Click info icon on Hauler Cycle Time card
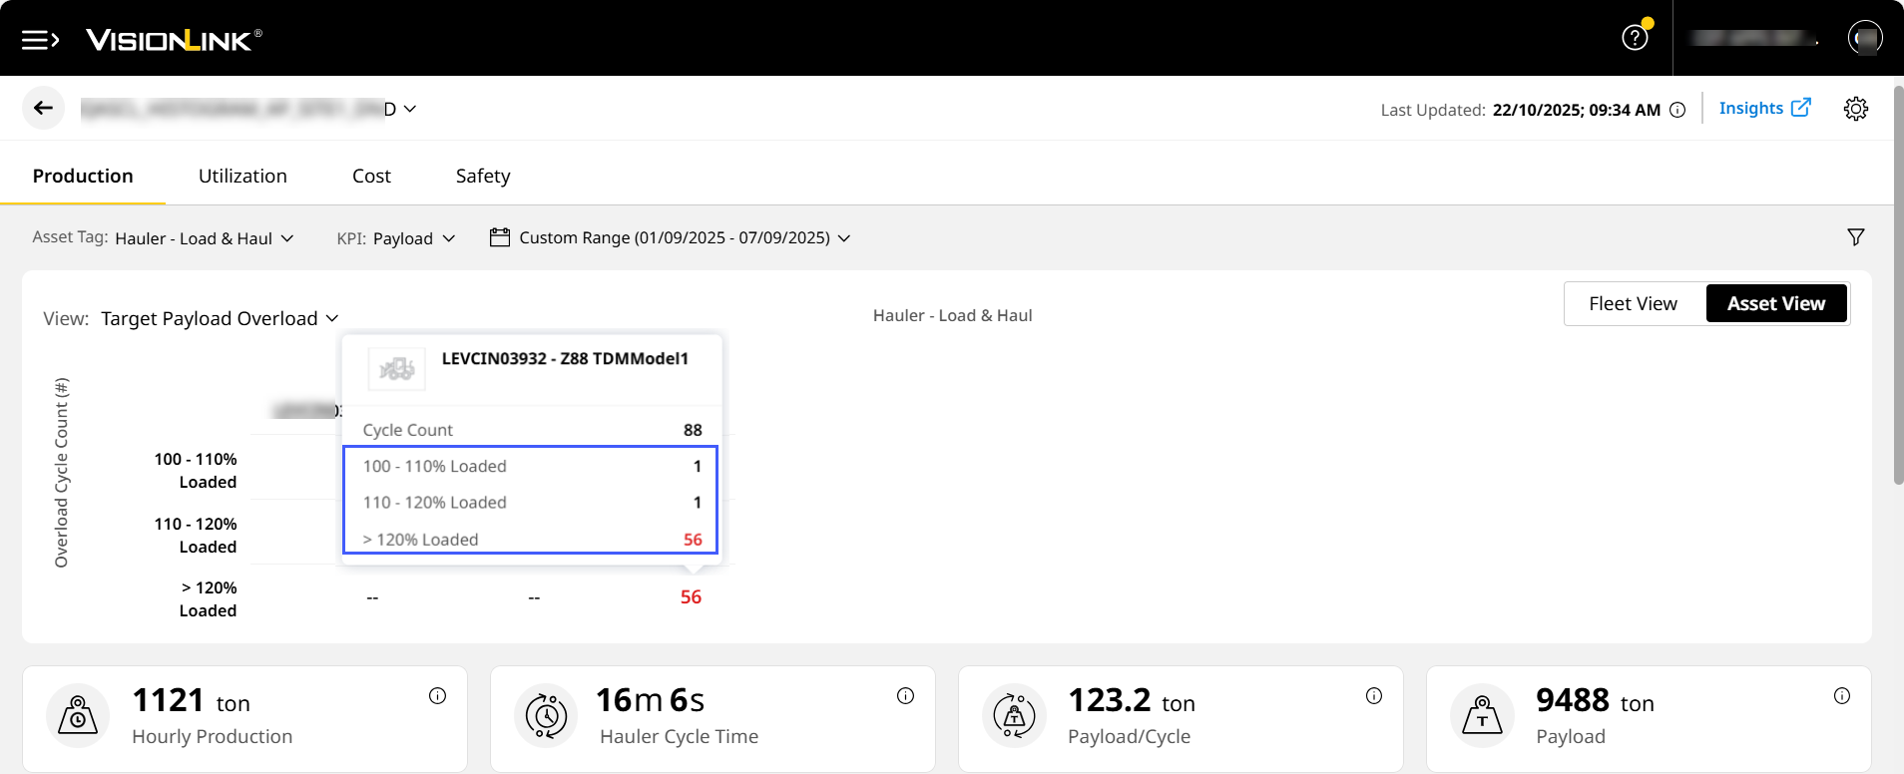The image size is (1904, 774). click(x=905, y=696)
